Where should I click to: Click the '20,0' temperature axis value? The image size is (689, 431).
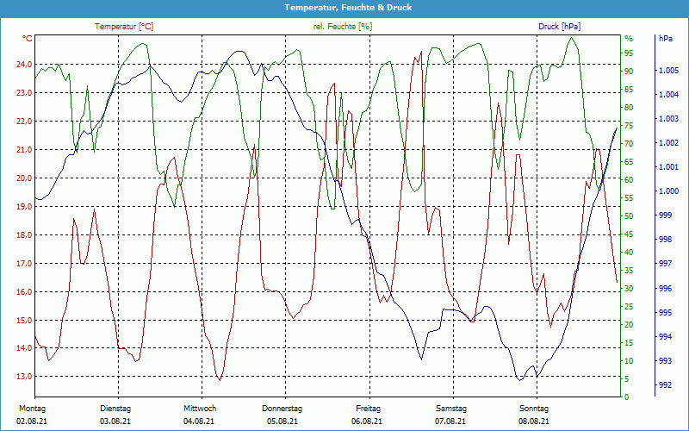click(24, 178)
